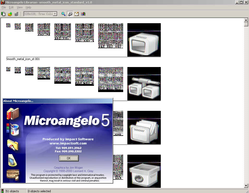The image size is (249, 193).
Task: Click the pencil Edit icon in toolbar
Action: point(77,14)
